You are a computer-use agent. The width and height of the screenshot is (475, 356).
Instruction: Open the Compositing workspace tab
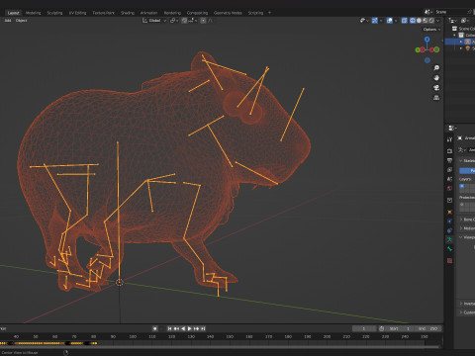[197, 13]
